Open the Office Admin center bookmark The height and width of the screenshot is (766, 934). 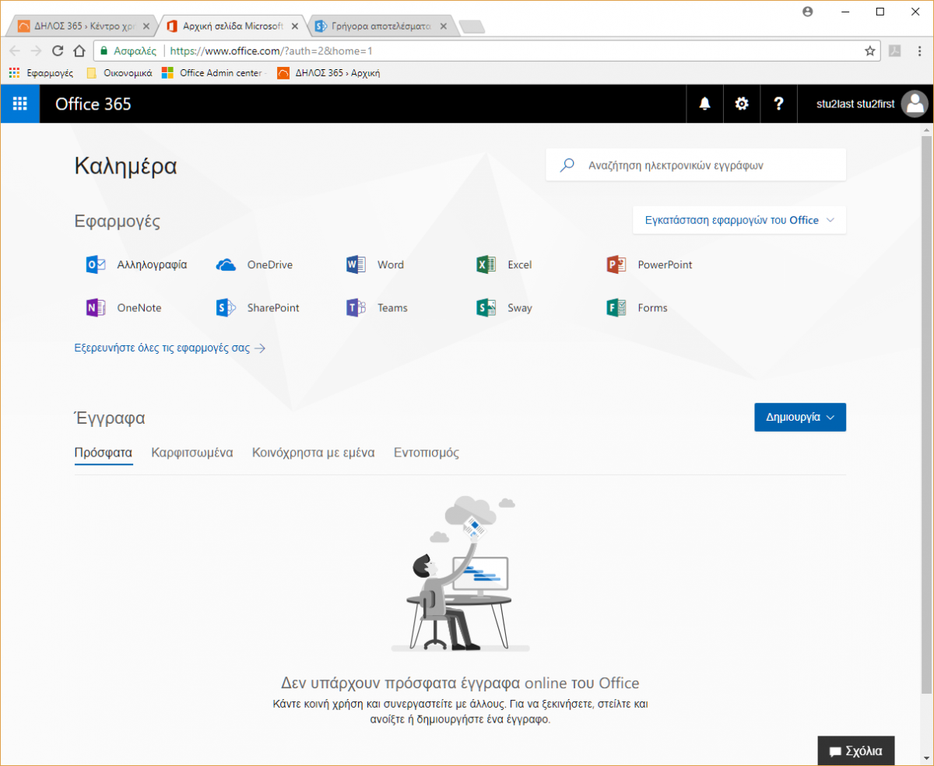[214, 73]
